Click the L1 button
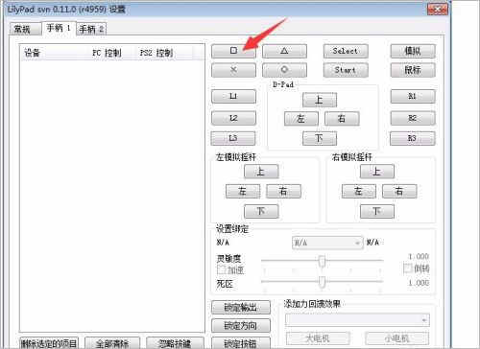480x349 pixels. [x=233, y=96]
